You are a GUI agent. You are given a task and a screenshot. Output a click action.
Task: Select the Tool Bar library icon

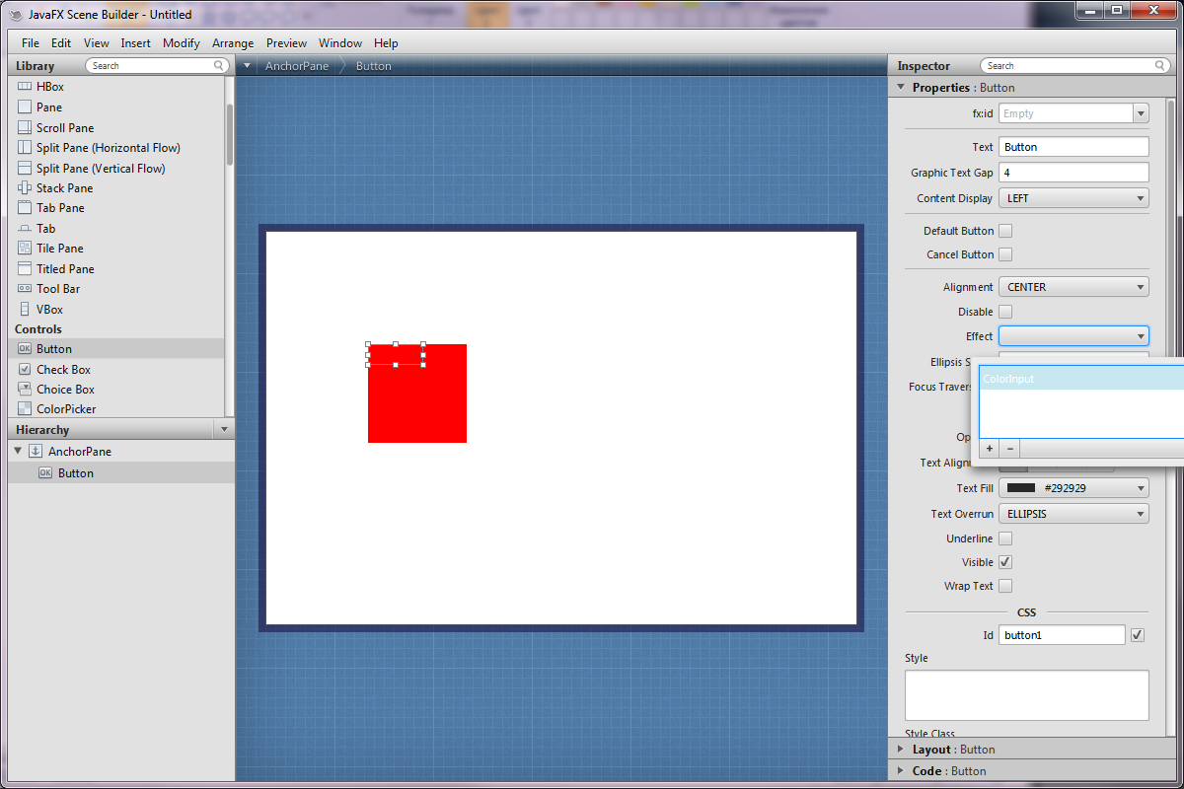coord(25,289)
